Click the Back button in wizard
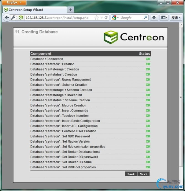 pos(131,174)
